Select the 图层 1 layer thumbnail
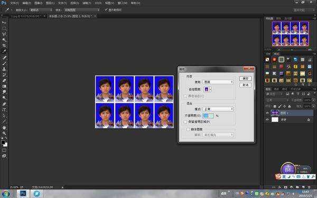The height and width of the screenshot is (198, 317). tap(275, 113)
